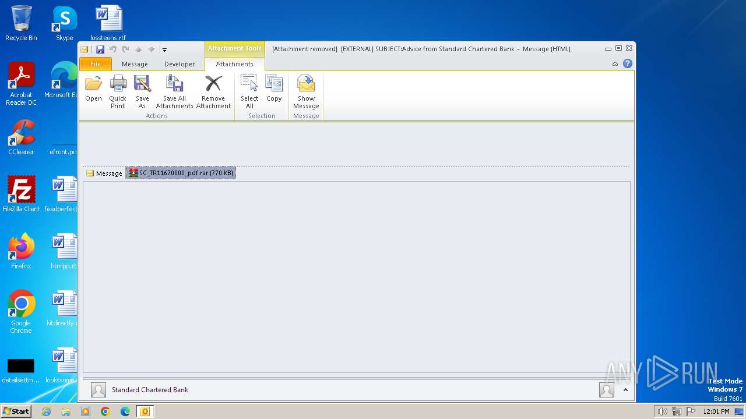Click the volume icon in system tray

(662, 411)
